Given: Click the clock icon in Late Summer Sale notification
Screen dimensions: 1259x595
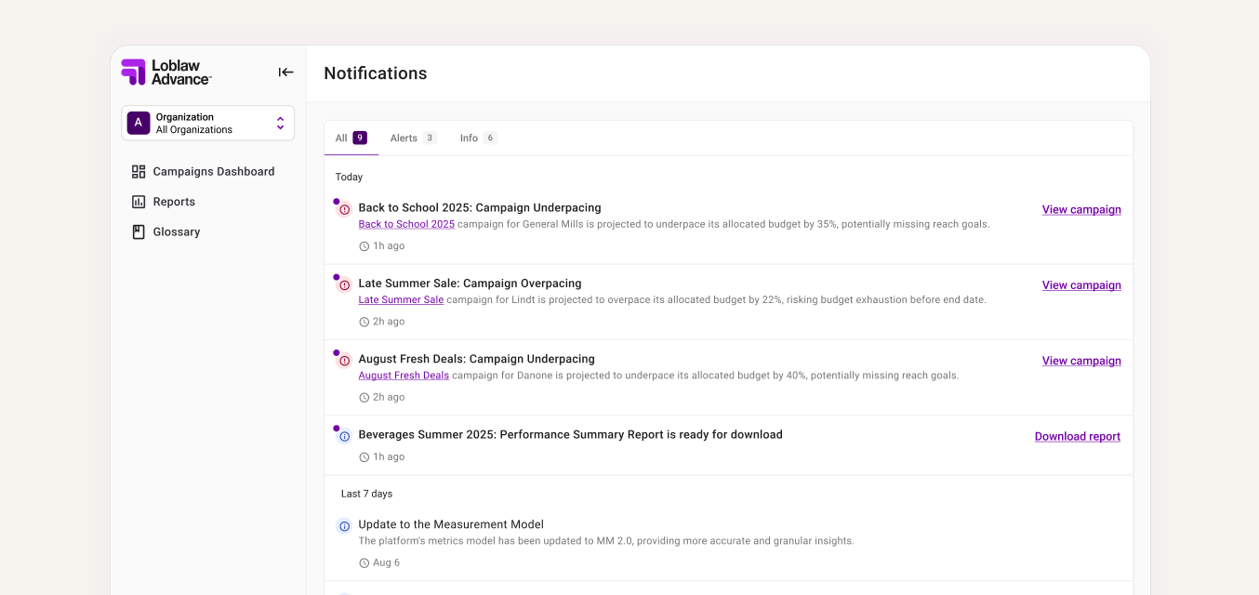Looking at the screenshot, I should coord(364,322).
